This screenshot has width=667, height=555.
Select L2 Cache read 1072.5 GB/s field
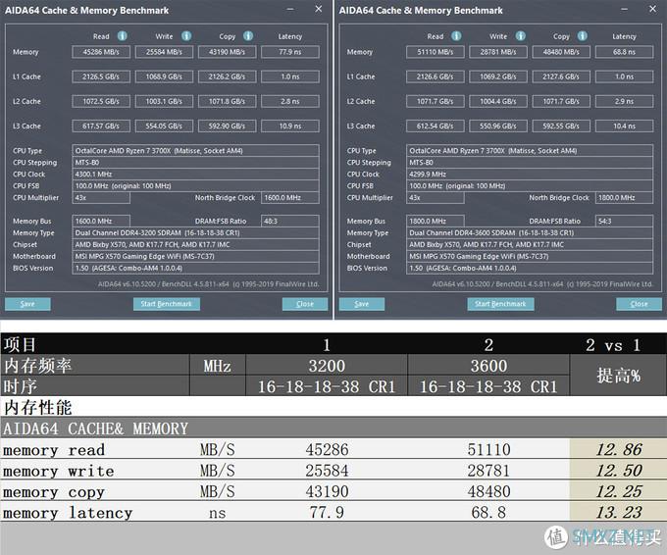101,102
